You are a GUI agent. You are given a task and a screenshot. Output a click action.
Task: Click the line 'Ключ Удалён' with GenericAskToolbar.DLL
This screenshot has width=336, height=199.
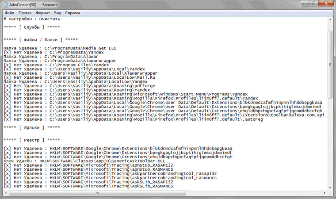pyautogui.click(x=84, y=161)
